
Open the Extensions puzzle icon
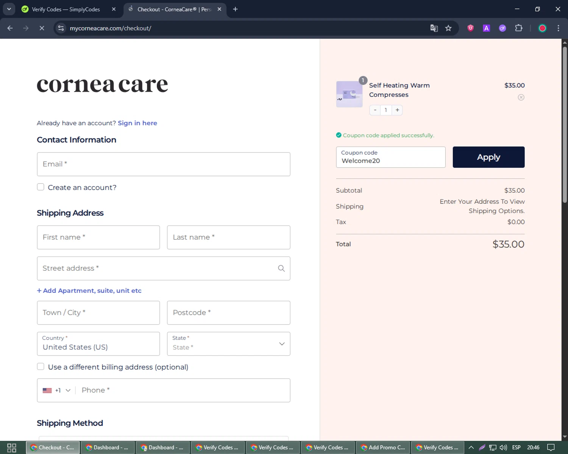[x=519, y=28]
